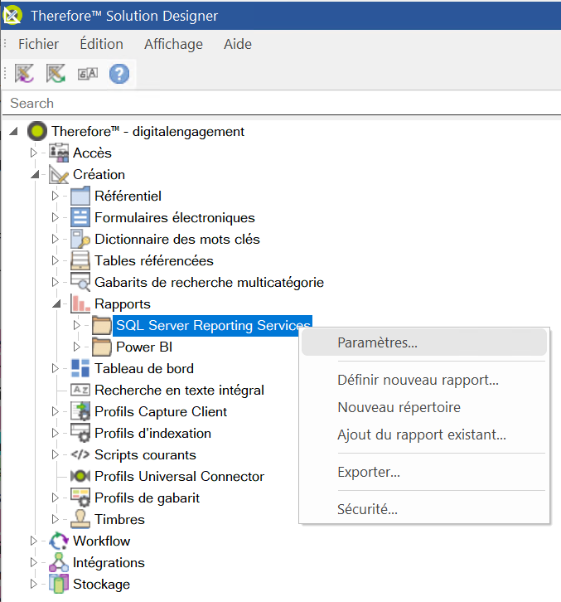Click the Scripts courants code icon

pos(80,454)
